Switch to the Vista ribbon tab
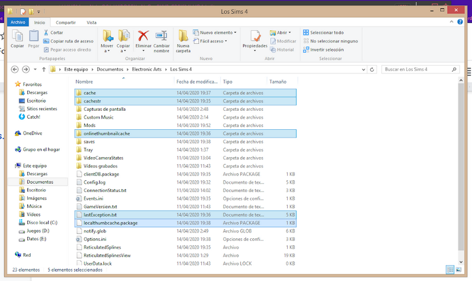Viewport: 472px width, 281px height. (x=91, y=23)
